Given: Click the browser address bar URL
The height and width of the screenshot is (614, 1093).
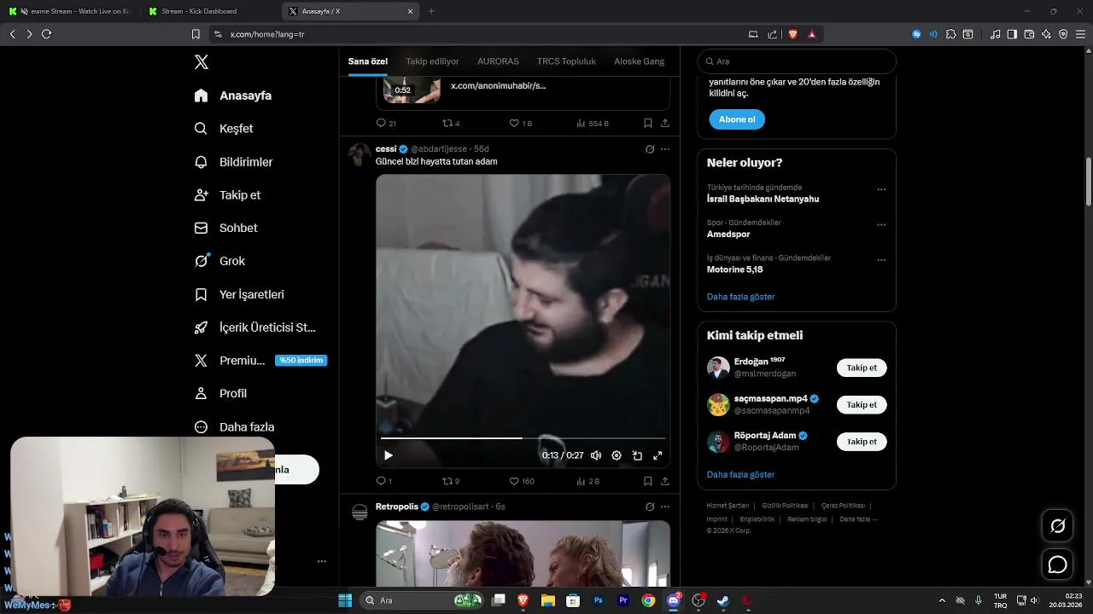Looking at the screenshot, I should coord(266,34).
